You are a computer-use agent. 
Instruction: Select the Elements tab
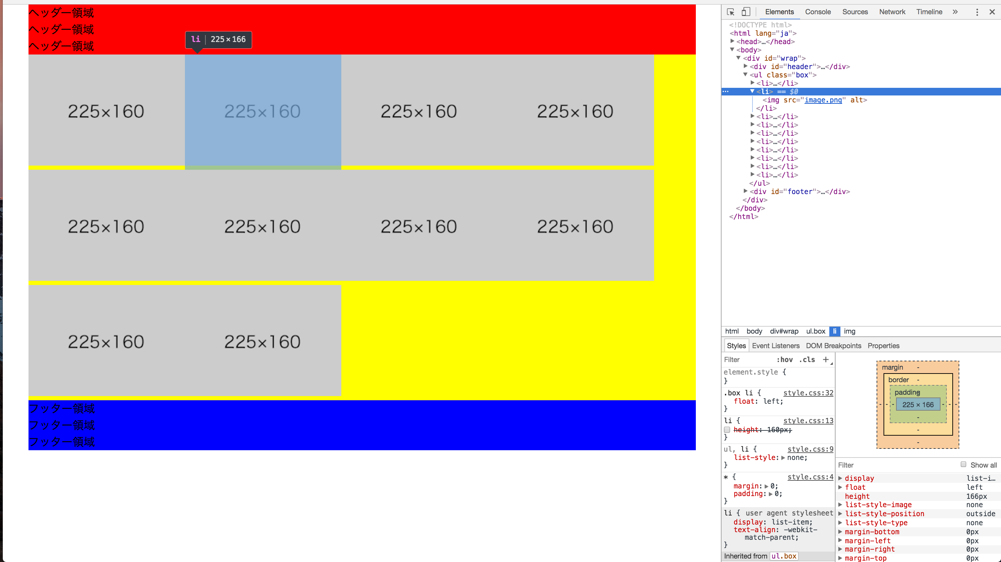780,12
